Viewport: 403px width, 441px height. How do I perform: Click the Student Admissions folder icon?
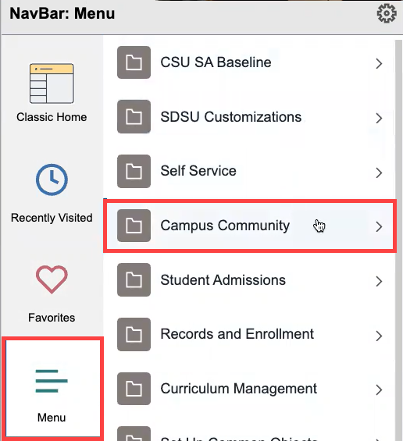click(134, 280)
